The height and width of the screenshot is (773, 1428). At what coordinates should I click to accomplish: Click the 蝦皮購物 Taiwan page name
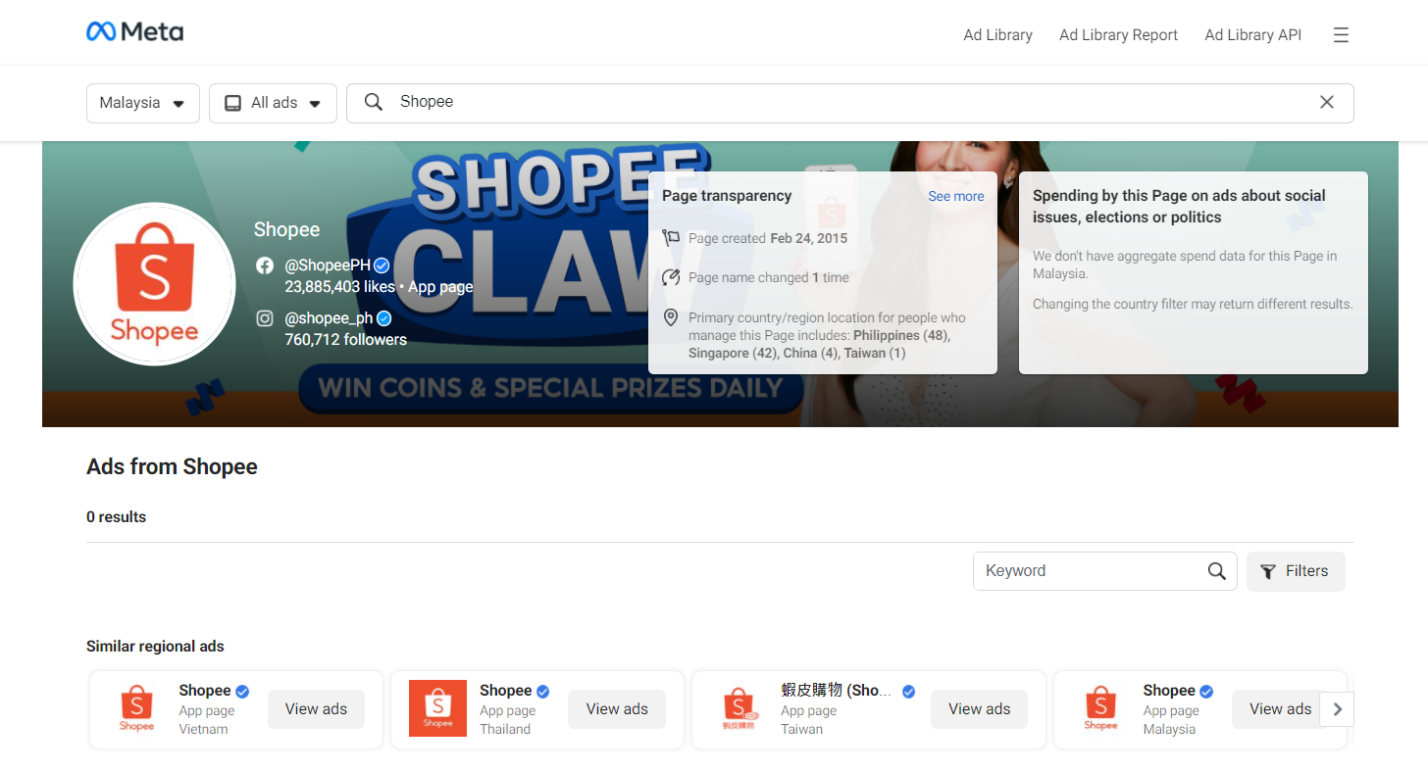tap(837, 691)
